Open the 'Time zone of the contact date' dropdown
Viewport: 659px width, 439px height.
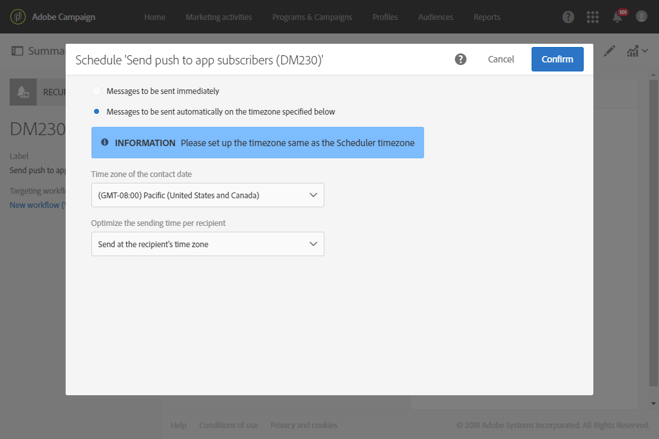click(x=208, y=195)
